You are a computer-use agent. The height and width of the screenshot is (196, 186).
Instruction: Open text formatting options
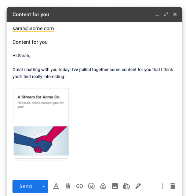point(56,186)
